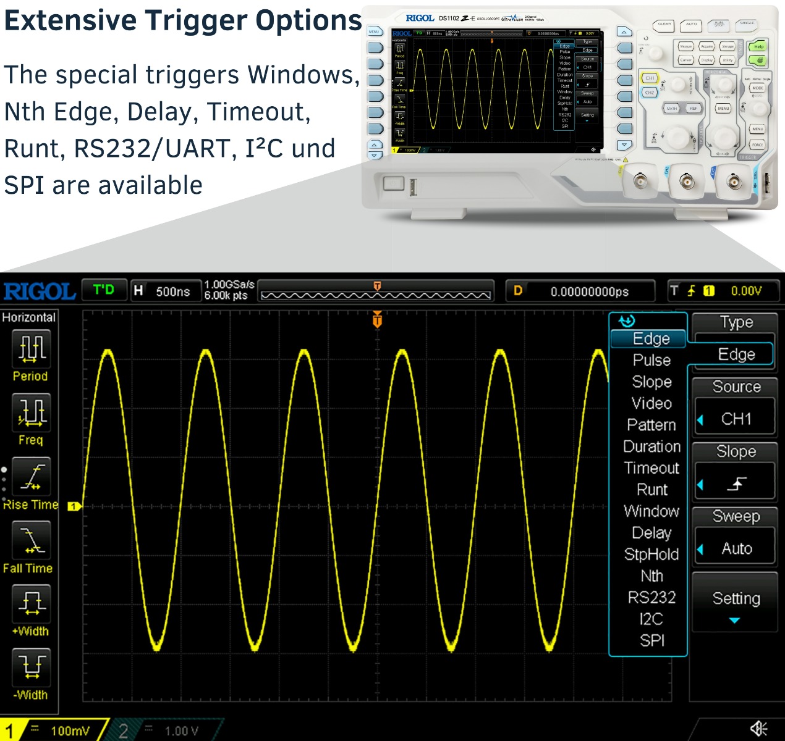Image resolution: width=785 pixels, height=741 pixels.
Task: Click the SINGLE button on the oscilloscope
Action: pyautogui.click(x=747, y=26)
